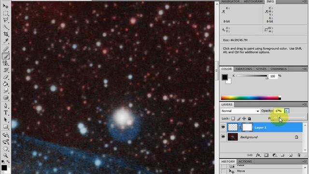The image size is (309, 174).
Task: Select the Zoom magnifier tool
Action: (x=5, y=156)
